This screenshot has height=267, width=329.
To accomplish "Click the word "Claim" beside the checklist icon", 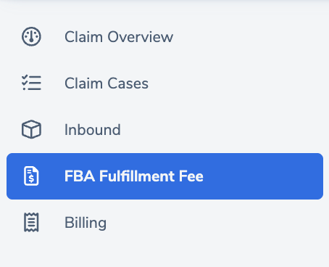I will (83, 83).
